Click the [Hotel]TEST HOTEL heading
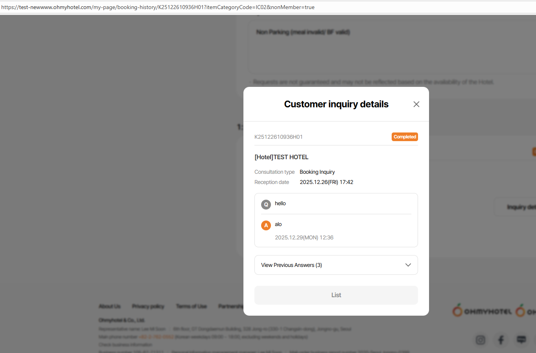Viewport: 536px width, 353px height. tap(282, 157)
